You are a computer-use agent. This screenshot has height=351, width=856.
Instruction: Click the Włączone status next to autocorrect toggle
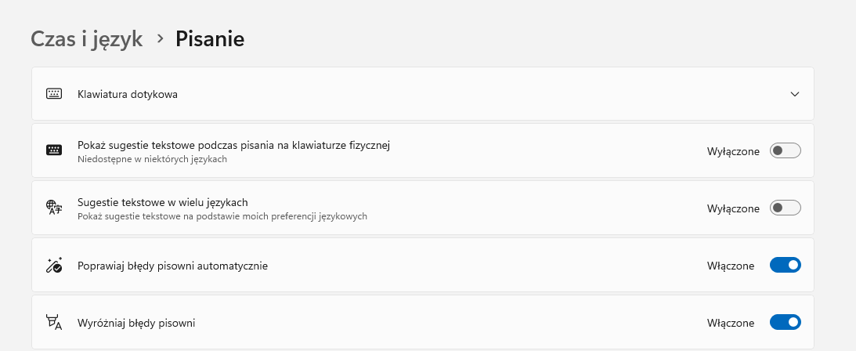click(731, 266)
